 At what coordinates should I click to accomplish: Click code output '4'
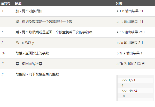[122, 85]
